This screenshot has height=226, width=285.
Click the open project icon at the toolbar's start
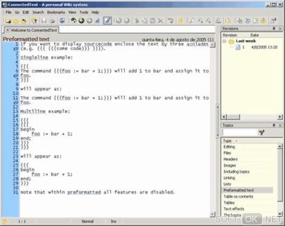[x=8, y=21]
